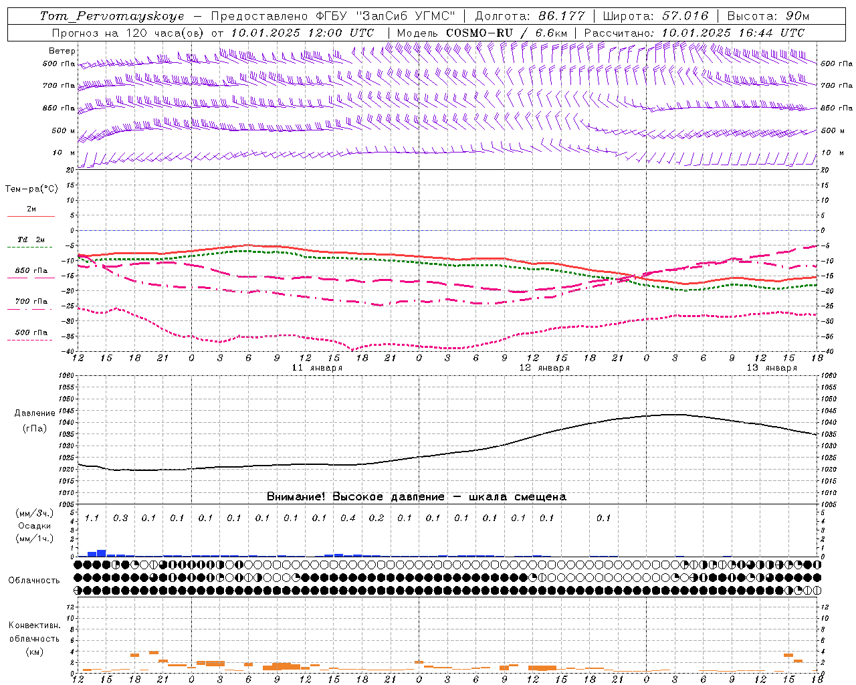Image resolution: width=856 pixels, height=685 pixels.
Task: Click the '11 января' date label
Action: 317,368
